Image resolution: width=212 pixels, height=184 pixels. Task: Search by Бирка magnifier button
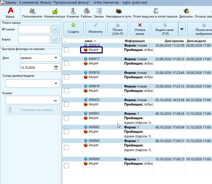pyautogui.click(x=56, y=39)
